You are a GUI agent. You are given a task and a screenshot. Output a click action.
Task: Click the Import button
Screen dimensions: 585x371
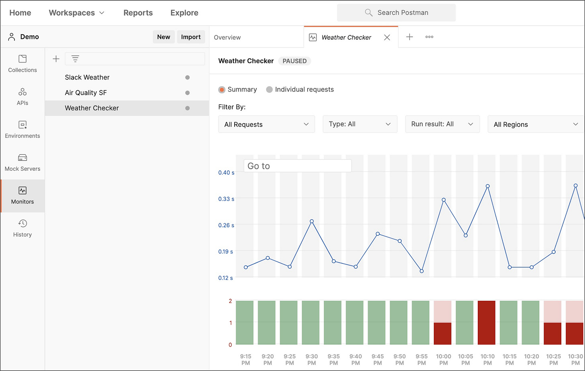click(191, 37)
